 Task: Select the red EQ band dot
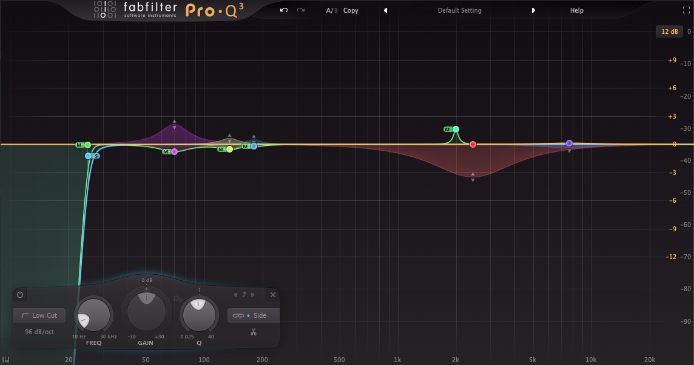click(x=473, y=144)
